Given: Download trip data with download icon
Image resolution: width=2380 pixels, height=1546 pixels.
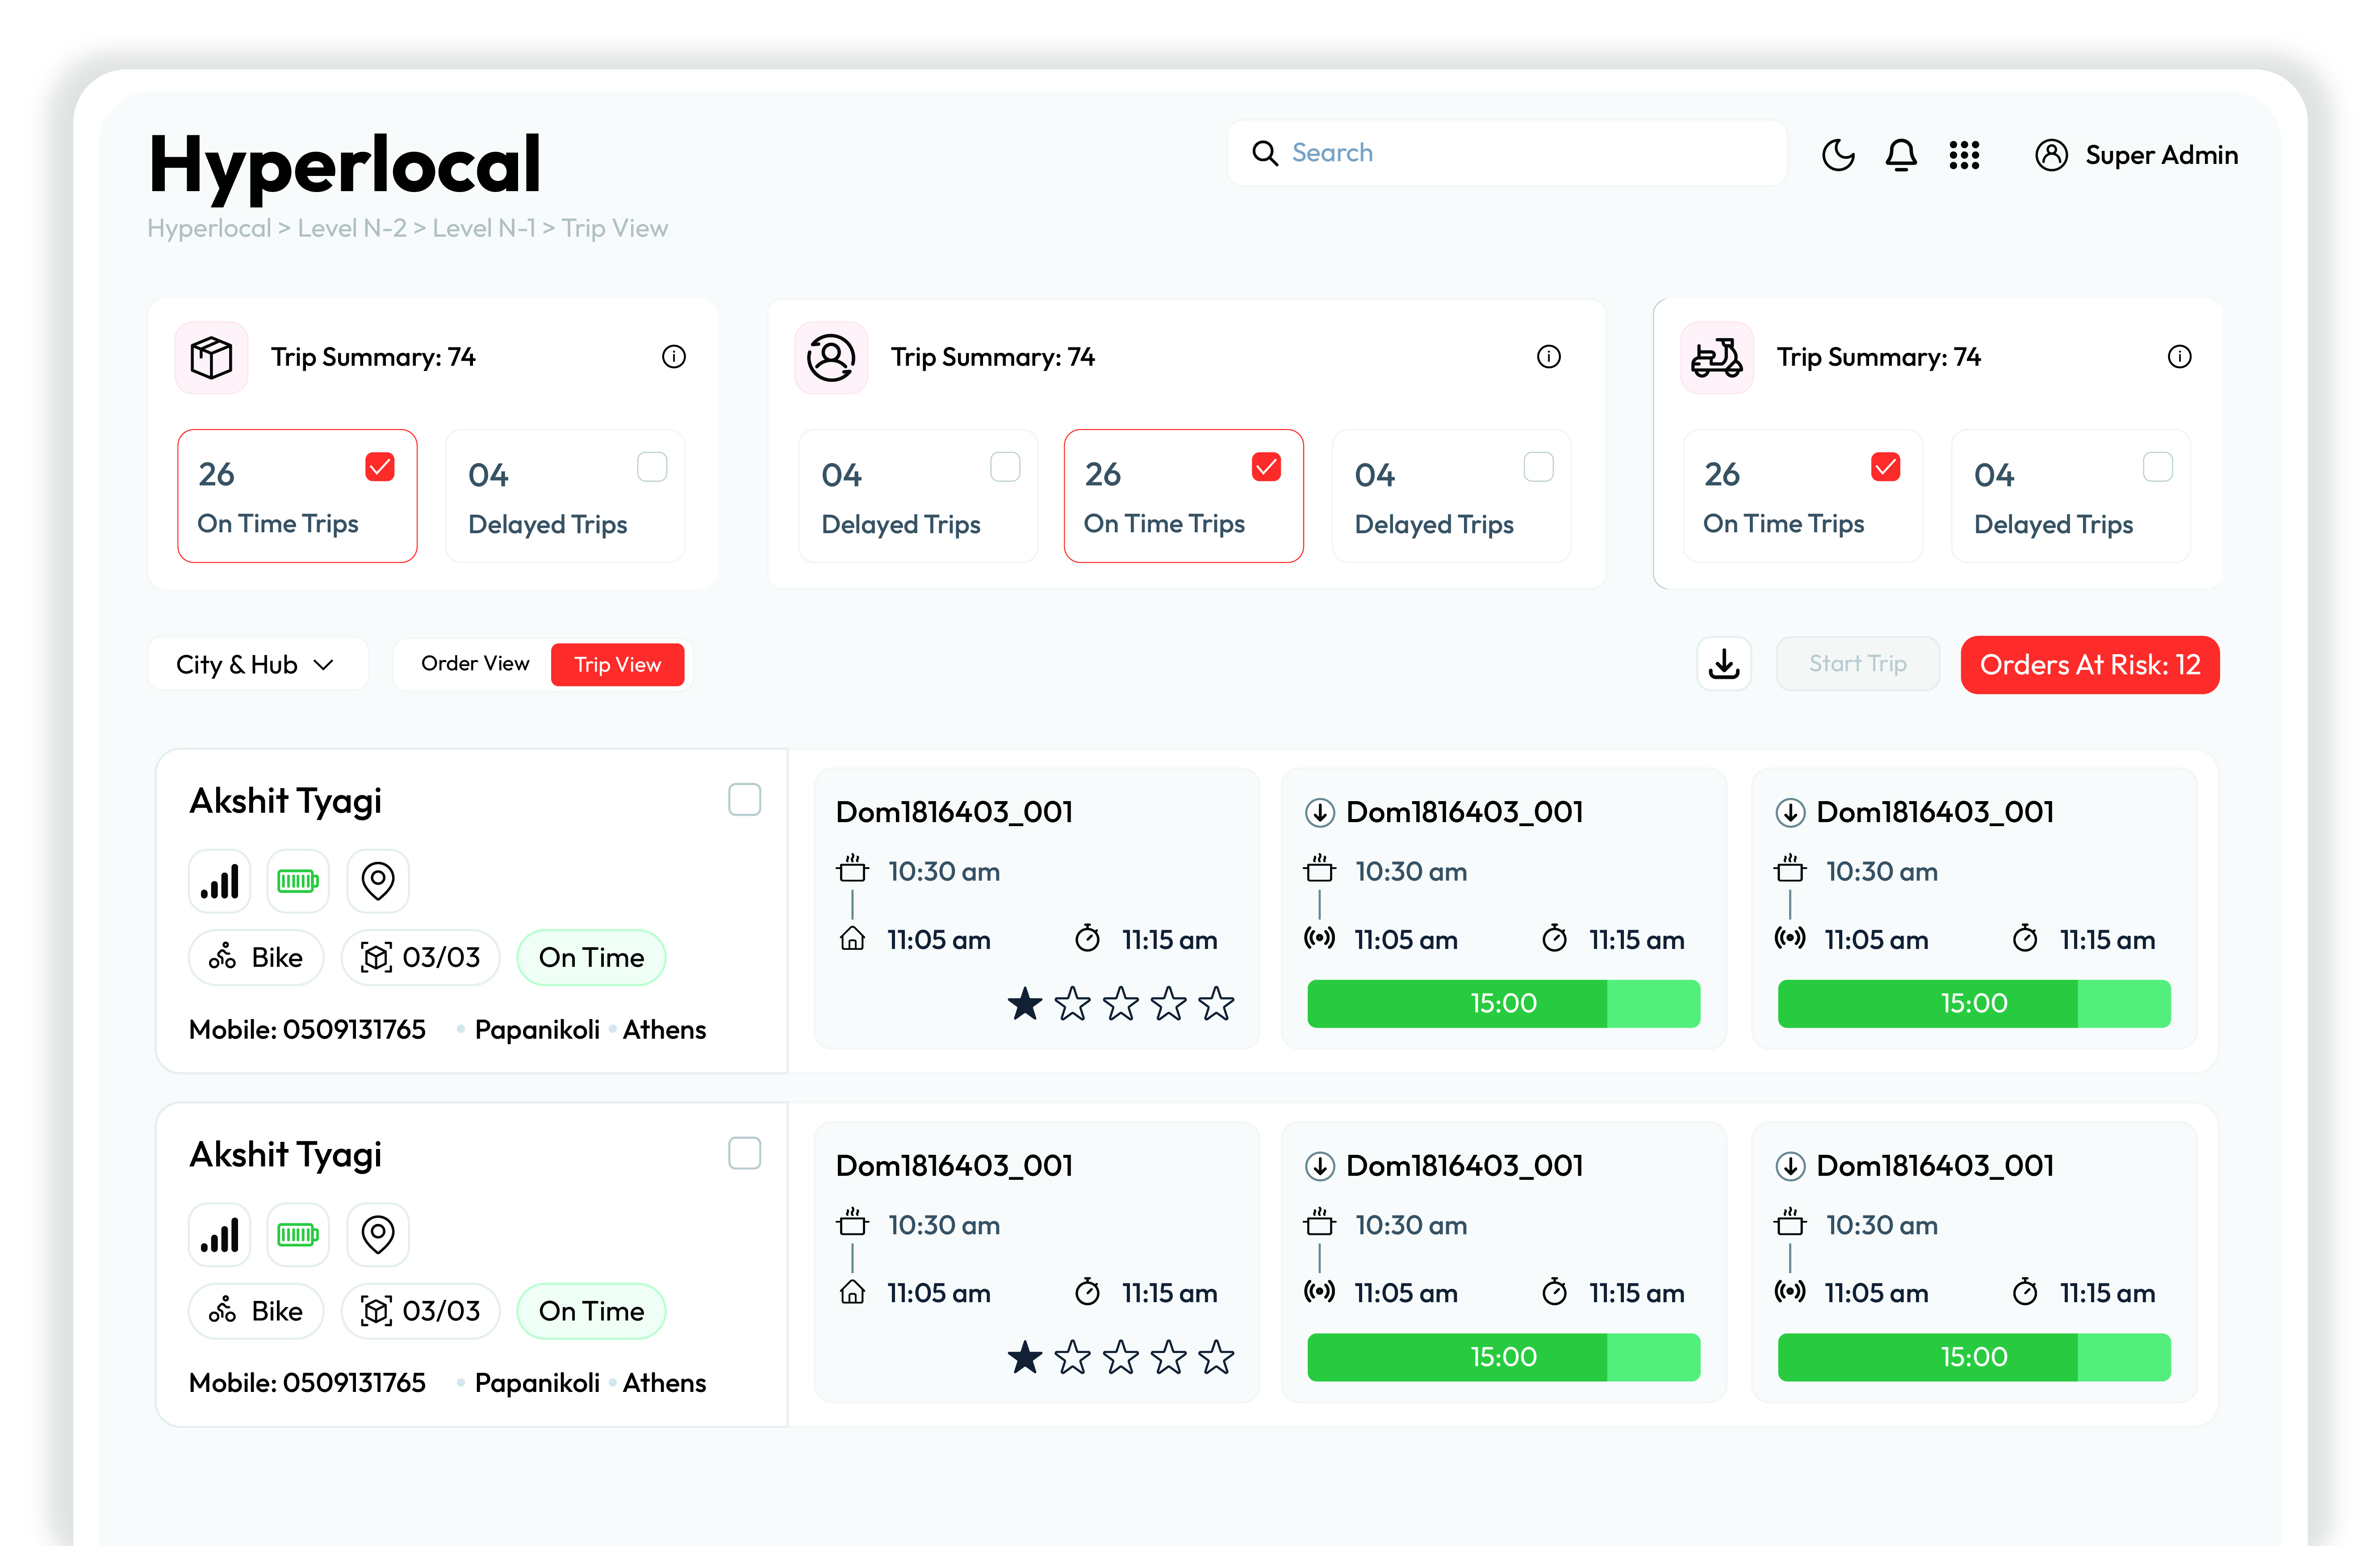Looking at the screenshot, I should 1723,664.
